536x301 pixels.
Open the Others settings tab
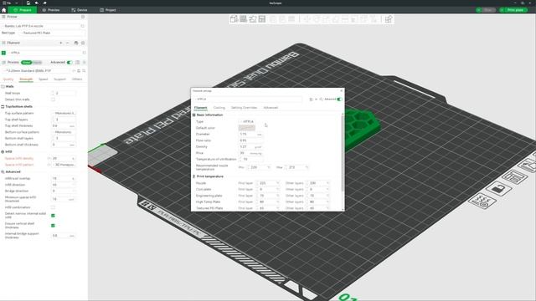[x=77, y=79]
